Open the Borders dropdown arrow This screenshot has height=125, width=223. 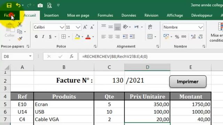(x=69, y=37)
